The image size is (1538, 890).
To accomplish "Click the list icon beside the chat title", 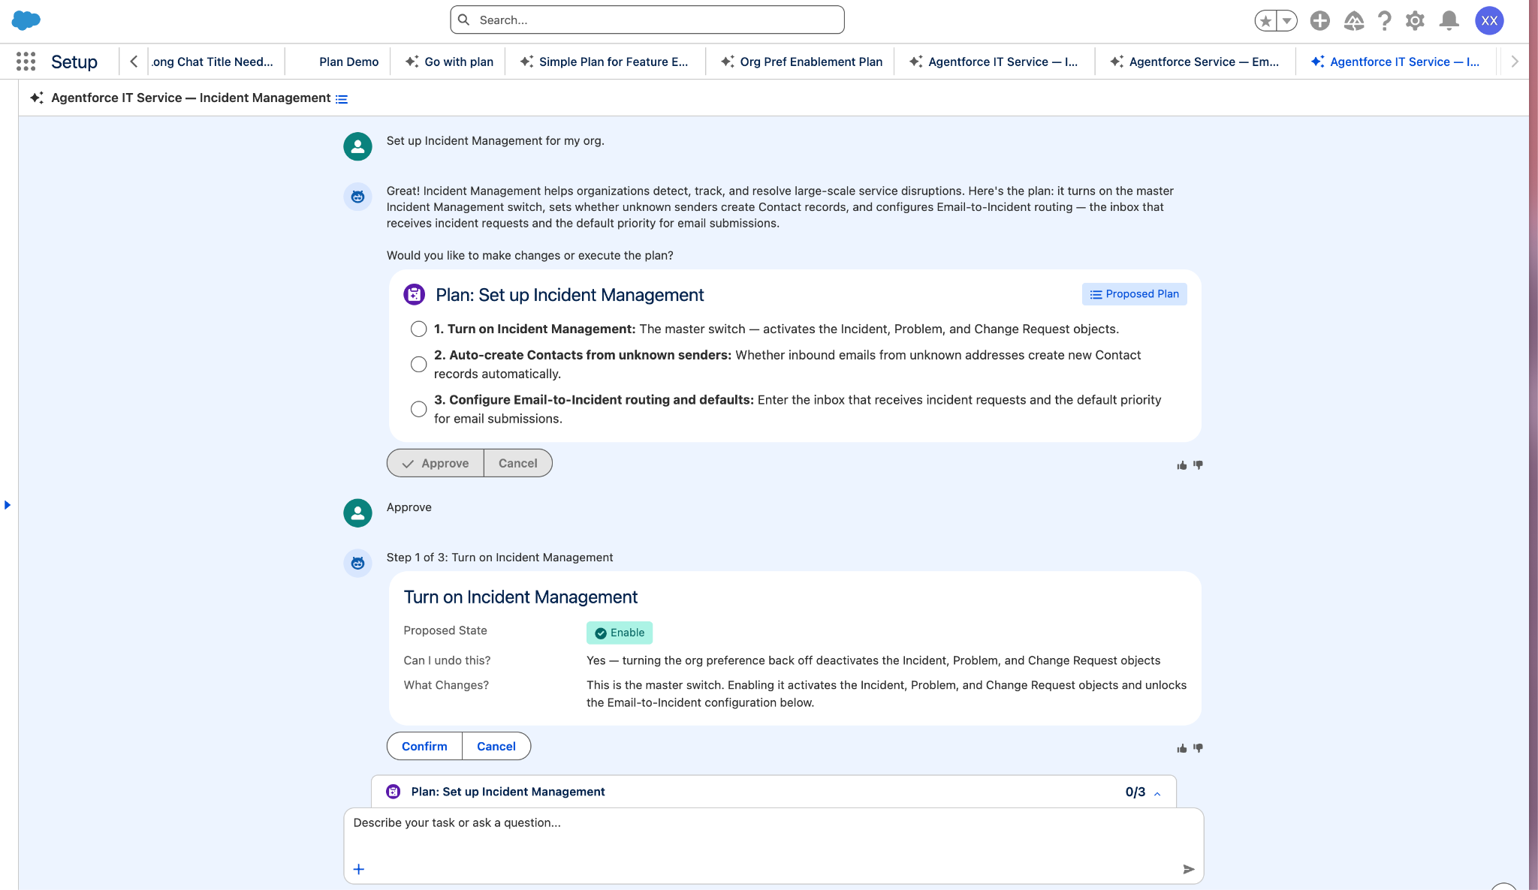I will [342, 99].
